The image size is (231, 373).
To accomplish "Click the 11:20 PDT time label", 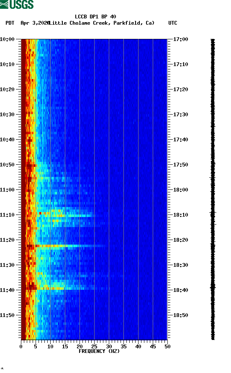I will tap(7, 240).
